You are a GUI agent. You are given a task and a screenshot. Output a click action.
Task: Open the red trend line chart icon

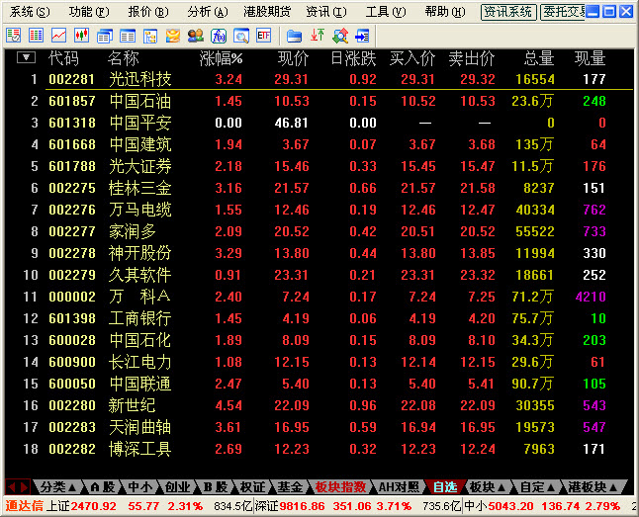click(x=58, y=36)
